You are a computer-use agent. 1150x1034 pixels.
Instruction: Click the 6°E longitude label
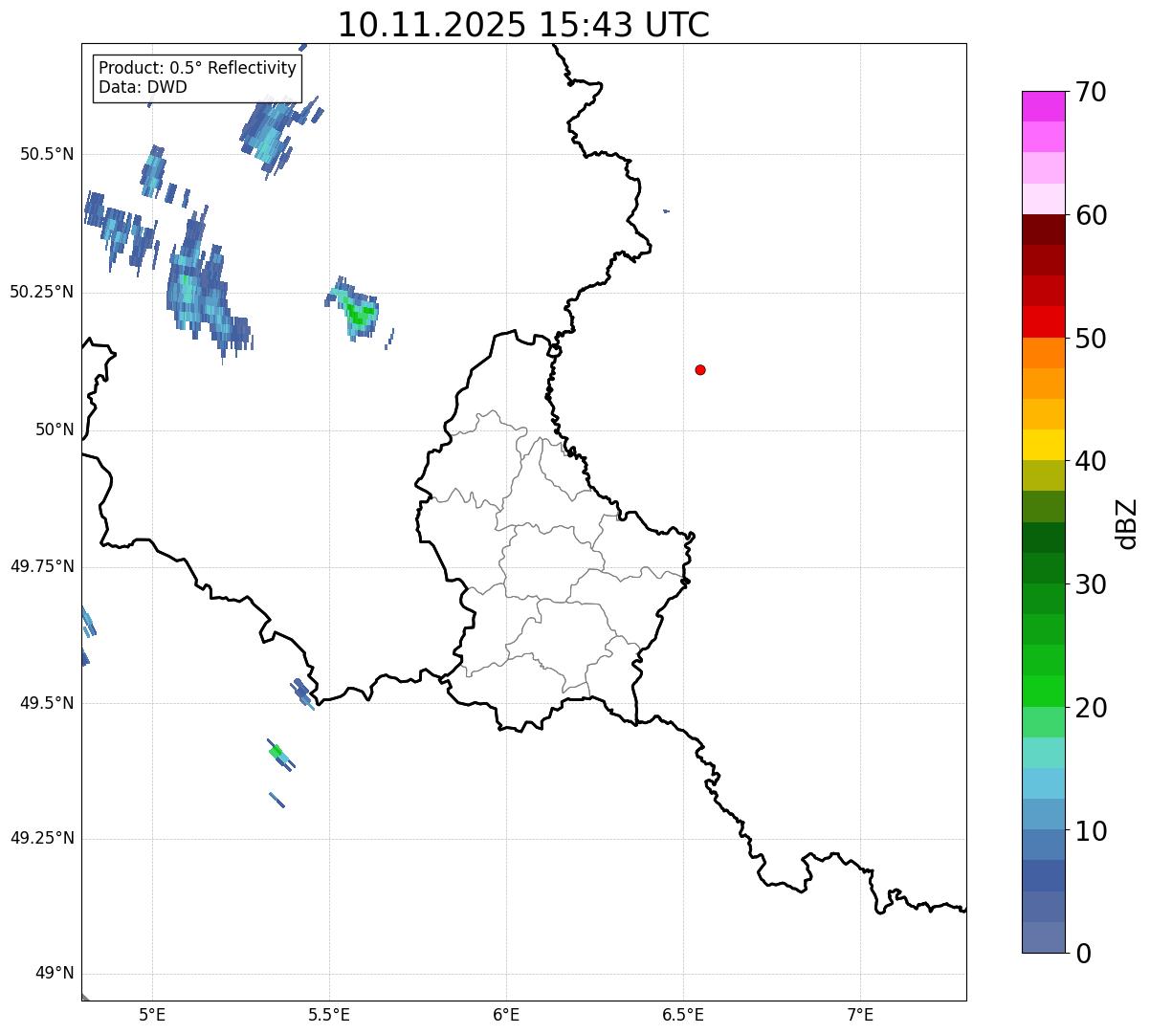(x=506, y=1014)
